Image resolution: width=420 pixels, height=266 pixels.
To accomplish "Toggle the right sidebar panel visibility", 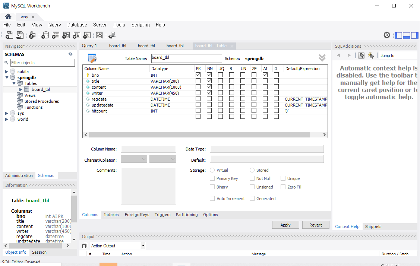I will coord(414,35).
